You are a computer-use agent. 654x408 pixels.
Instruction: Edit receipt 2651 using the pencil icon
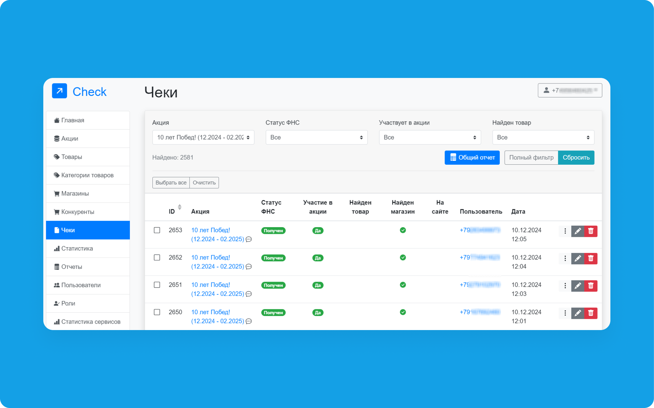[577, 286]
